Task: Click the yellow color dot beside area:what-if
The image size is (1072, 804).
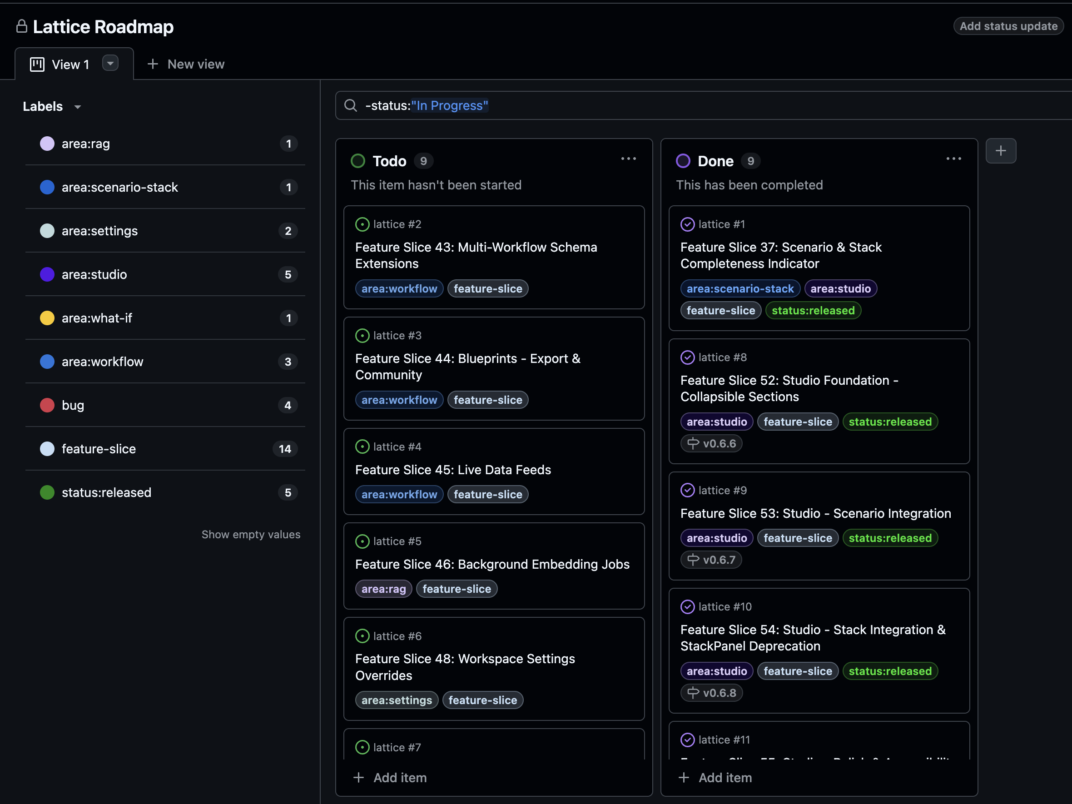Action: point(47,318)
